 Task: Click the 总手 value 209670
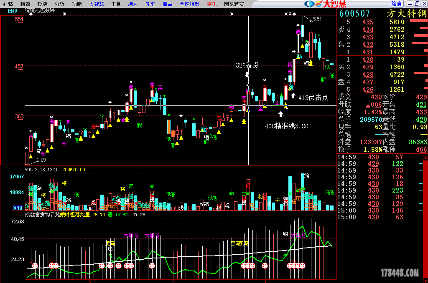pyautogui.click(x=371, y=120)
